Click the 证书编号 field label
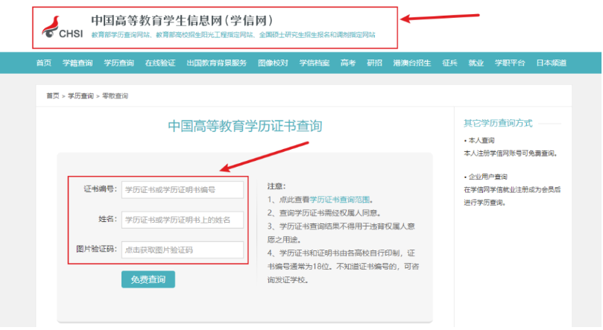The image size is (603, 330). click(101, 189)
